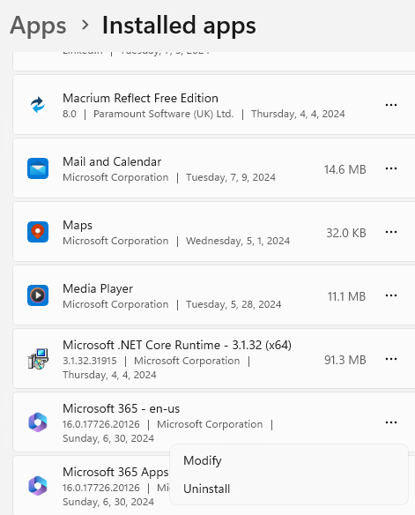415x515 pixels.
Task: Click the breadcrumb chevron separator after Apps
Action: pyautogui.click(x=85, y=25)
